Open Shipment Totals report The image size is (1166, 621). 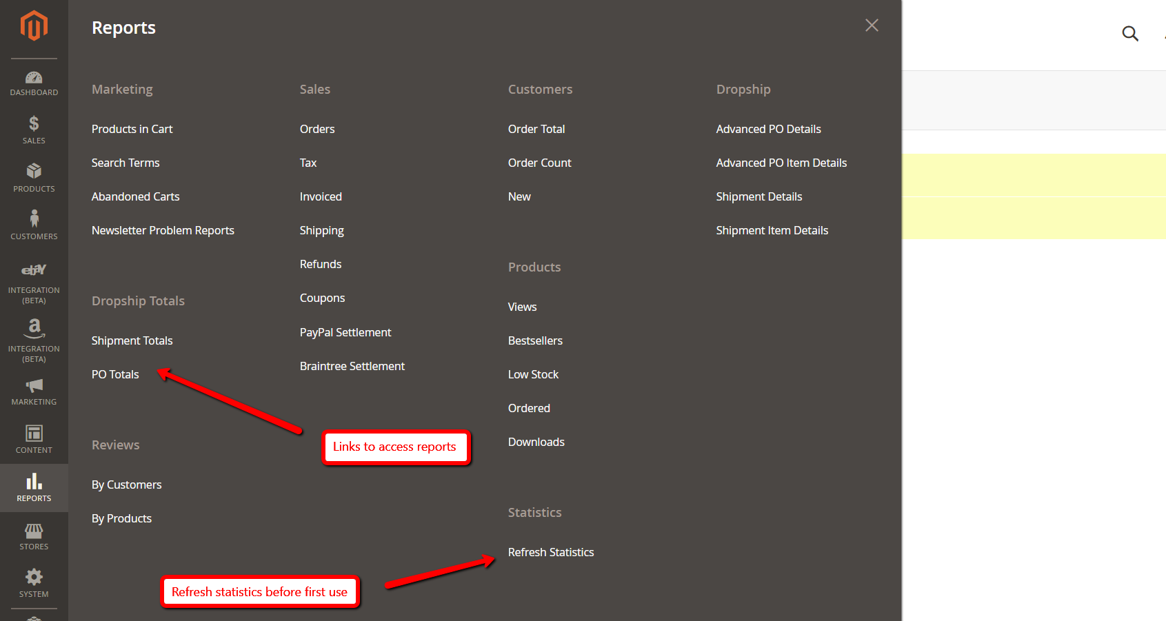click(x=132, y=340)
